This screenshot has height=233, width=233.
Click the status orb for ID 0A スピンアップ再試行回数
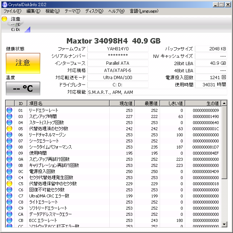[9, 159]
